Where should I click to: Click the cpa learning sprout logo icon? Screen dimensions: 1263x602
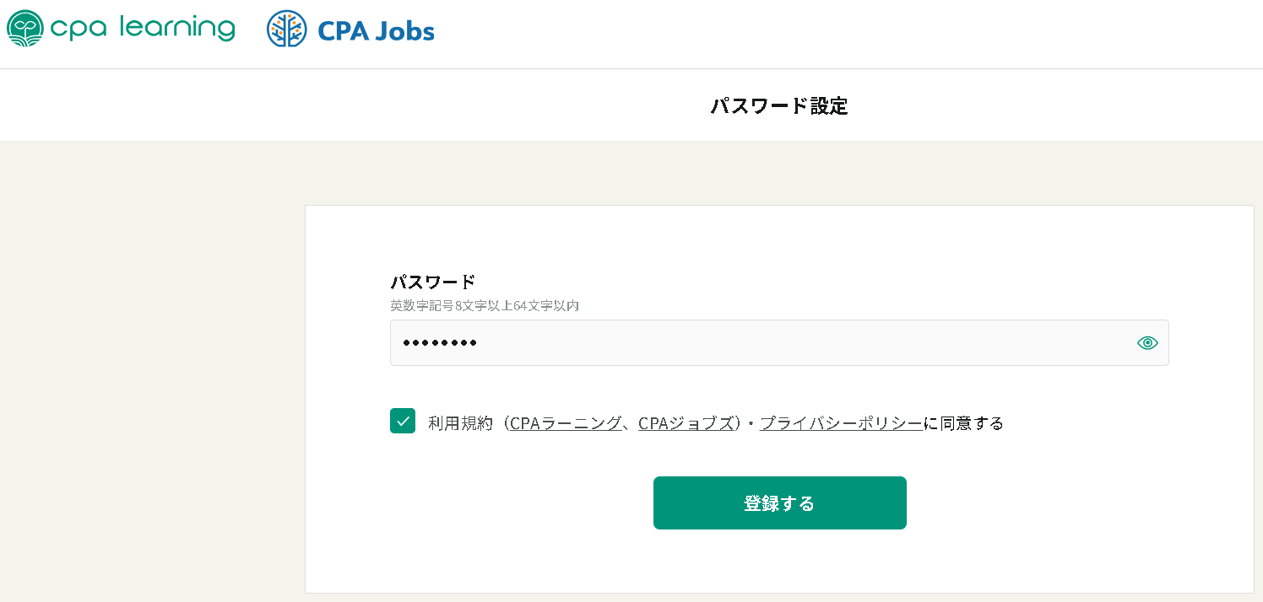[24, 28]
